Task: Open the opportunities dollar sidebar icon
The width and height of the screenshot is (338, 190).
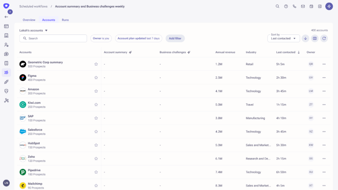Action: click(x=6, y=54)
